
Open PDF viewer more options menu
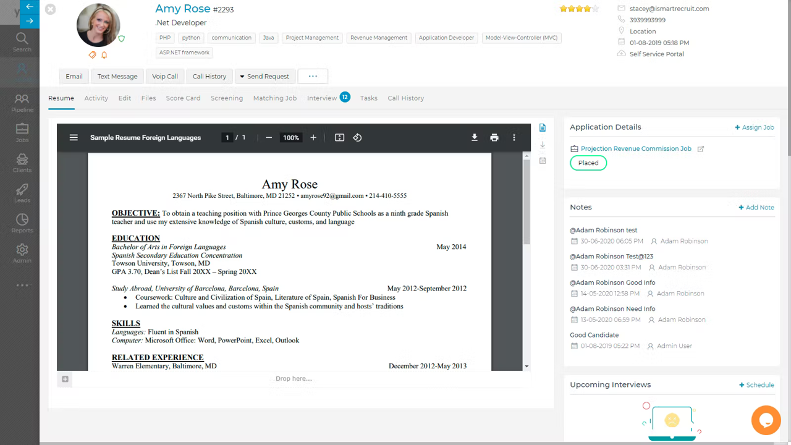(514, 138)
